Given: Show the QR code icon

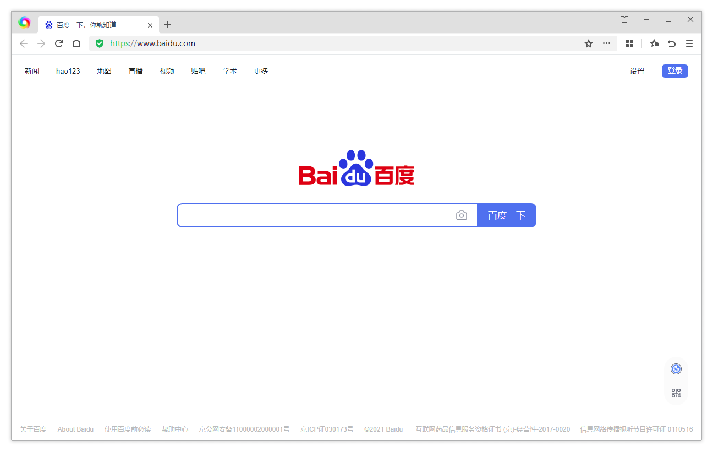Looking at the screenshot, I should click(676, 393).
